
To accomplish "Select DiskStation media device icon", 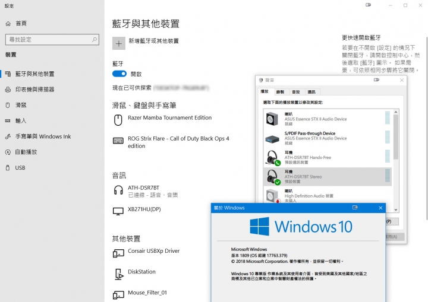I will click(119, 274).
